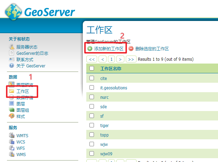Go to last page with >> button
The width and height of the screenshot is (218, 162).
pyautogui.click(x=131, y=59)
